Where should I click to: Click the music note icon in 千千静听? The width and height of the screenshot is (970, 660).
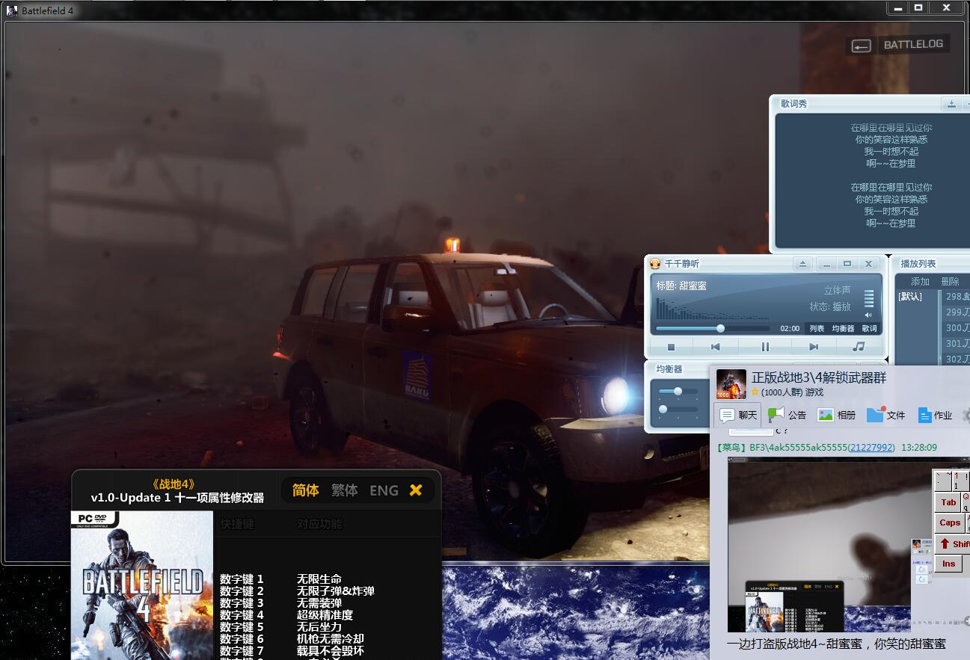[x=859, y=347]
